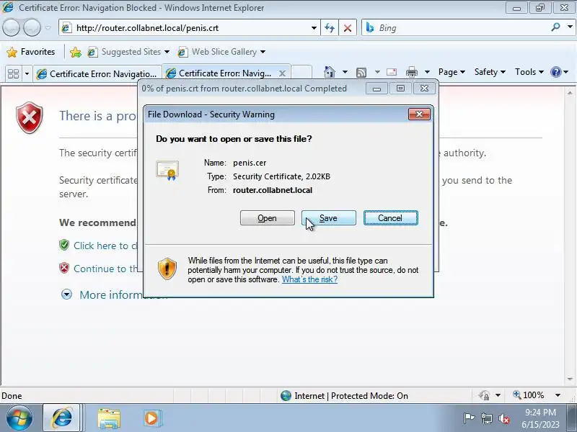Open Suggested Sites dropdown
The height and width of the screenshot is (432, 577).
(128, 52)
